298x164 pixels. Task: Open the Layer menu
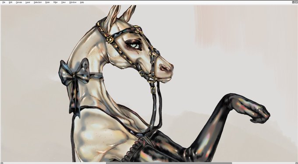28,2
